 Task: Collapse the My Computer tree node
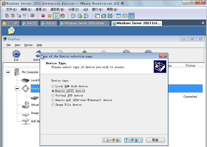[8, 72]
